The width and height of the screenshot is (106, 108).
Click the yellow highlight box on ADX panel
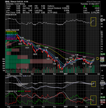pos(93,100)
